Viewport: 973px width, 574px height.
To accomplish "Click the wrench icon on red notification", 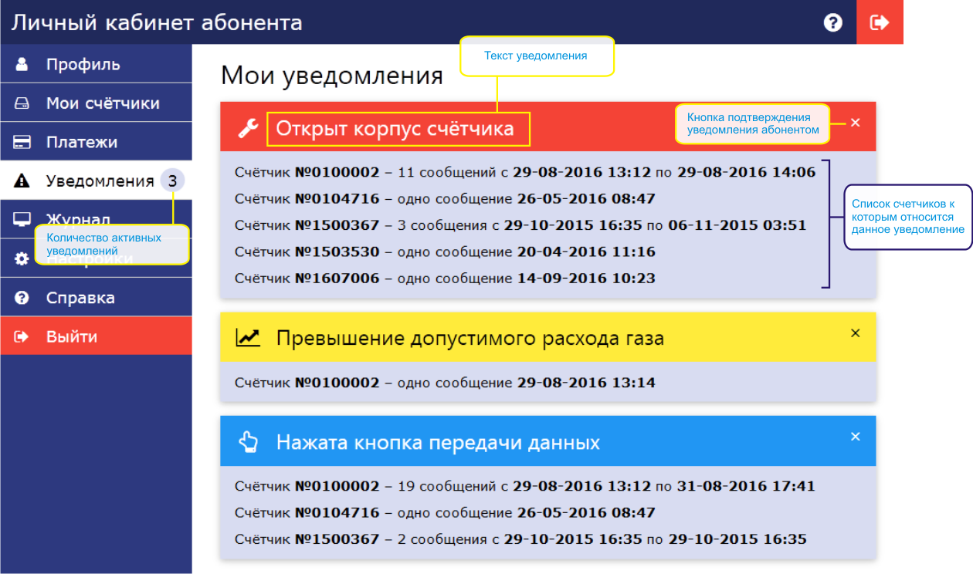I will click(248, 129).
